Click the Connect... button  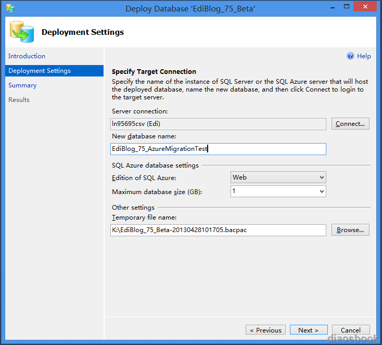click(x=350, y=124)
